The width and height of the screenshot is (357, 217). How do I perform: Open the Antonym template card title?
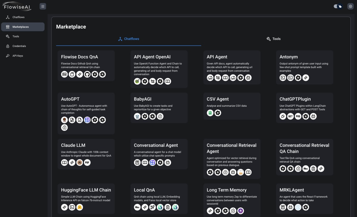289,57
